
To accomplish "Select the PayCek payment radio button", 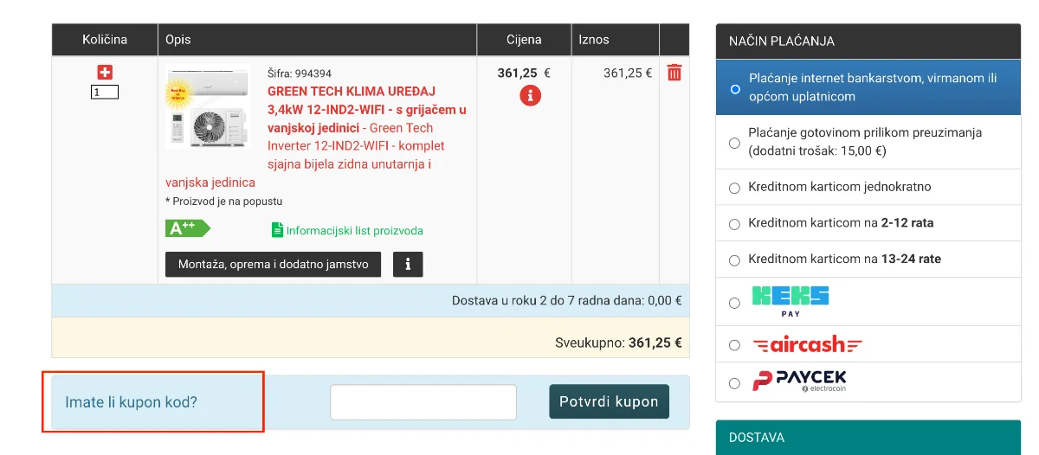I will 735,383.
